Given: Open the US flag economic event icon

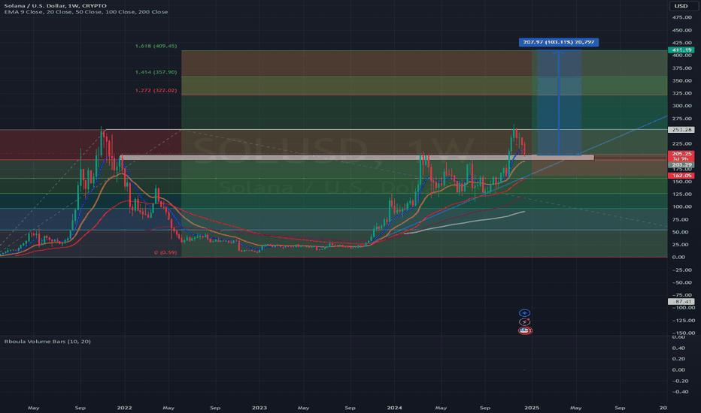Looking at the screenshot, I should tap(525, 331).
